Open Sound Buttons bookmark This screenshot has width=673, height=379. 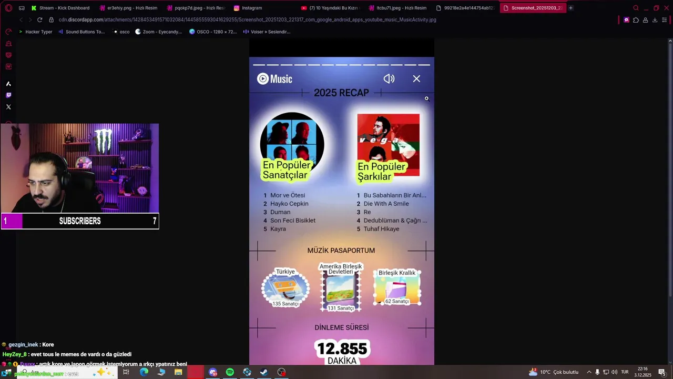(81, 32)
